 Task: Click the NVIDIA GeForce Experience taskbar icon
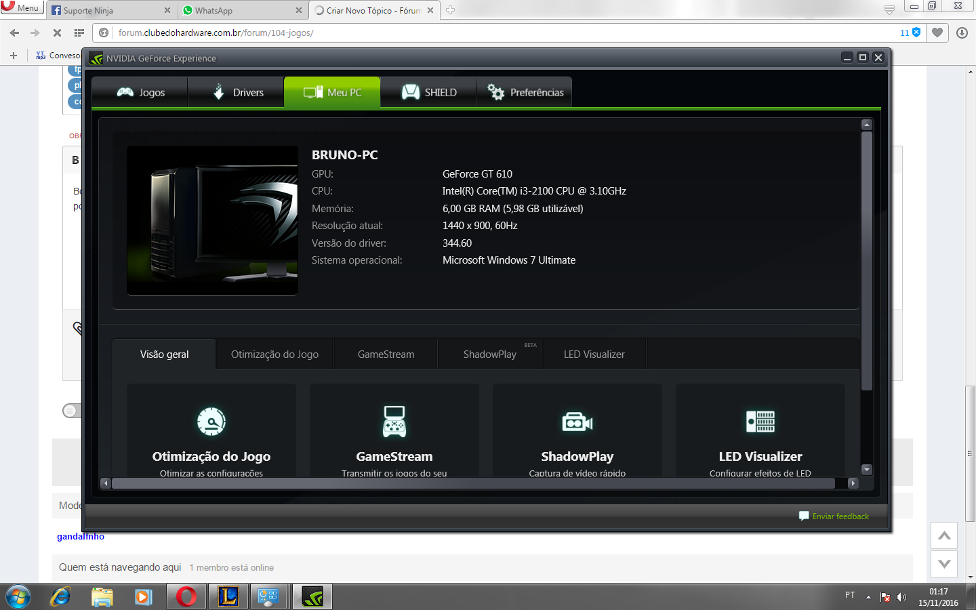312,596
